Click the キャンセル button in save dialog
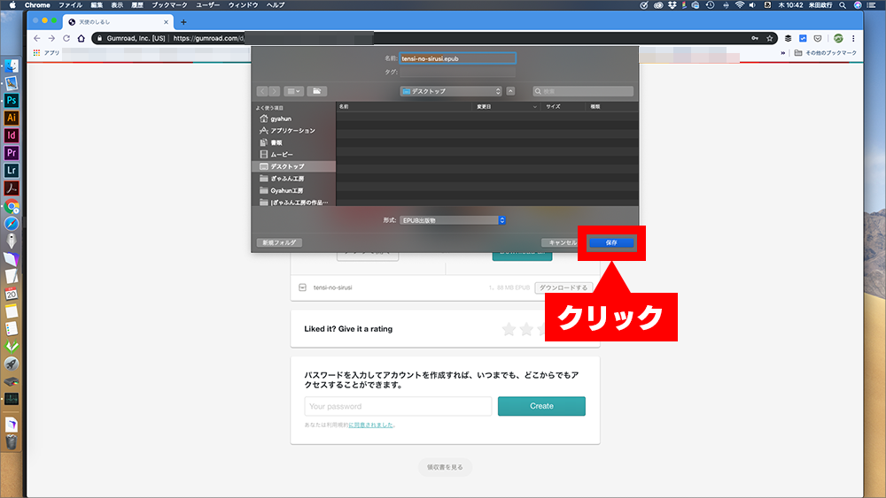The image size is (886, 498). (562, 242)
